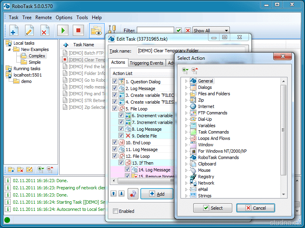Click the red X delete task icon
Viewport: 305px width, 228px height.
[x=44, y=31]
